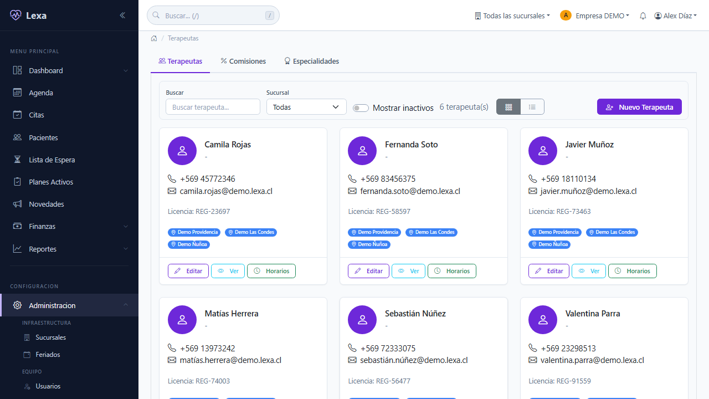The width and height of the screenshot is (709, 399).
Task: Click the Nuevo Terapeuta button
Action: 639,107
